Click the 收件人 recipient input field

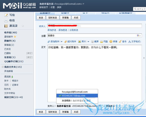95,26
